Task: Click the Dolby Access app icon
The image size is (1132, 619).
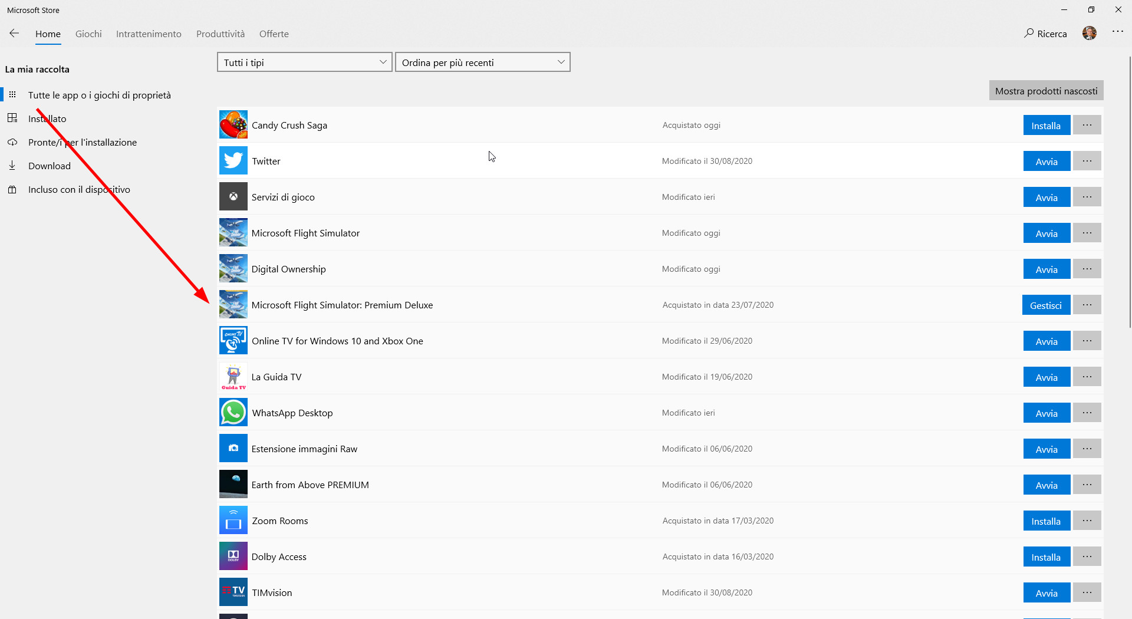Action: 233,557
